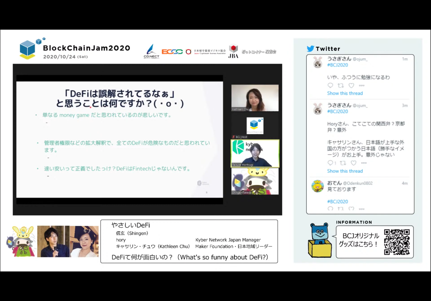Click the JBA sponsor logo
The width and height of the screenshot is (431, 301).
click(233, 51)
